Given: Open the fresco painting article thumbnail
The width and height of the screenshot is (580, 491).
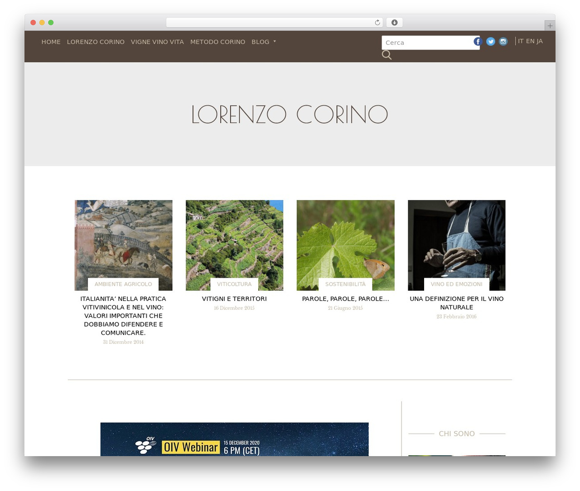Looking at the screenshot, I should [x=123, y=245].
